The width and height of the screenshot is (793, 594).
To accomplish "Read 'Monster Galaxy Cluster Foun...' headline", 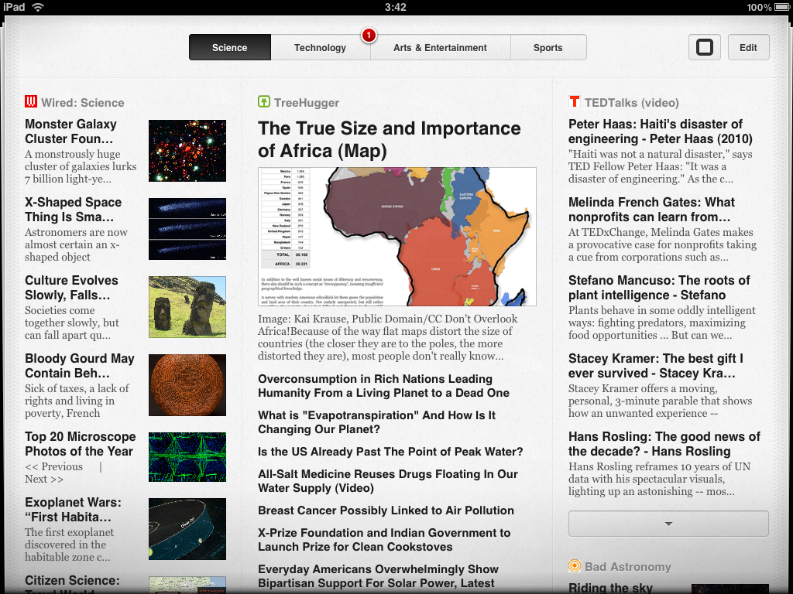I will [70, 131].
